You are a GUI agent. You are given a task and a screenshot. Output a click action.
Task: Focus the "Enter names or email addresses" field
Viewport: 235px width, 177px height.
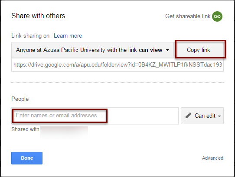click(95, 116)
